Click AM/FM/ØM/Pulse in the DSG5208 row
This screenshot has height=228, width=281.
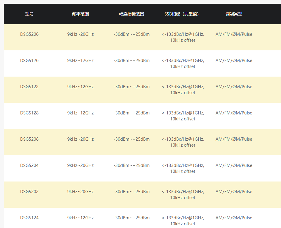pyautogui.click(x=234, y=139)
